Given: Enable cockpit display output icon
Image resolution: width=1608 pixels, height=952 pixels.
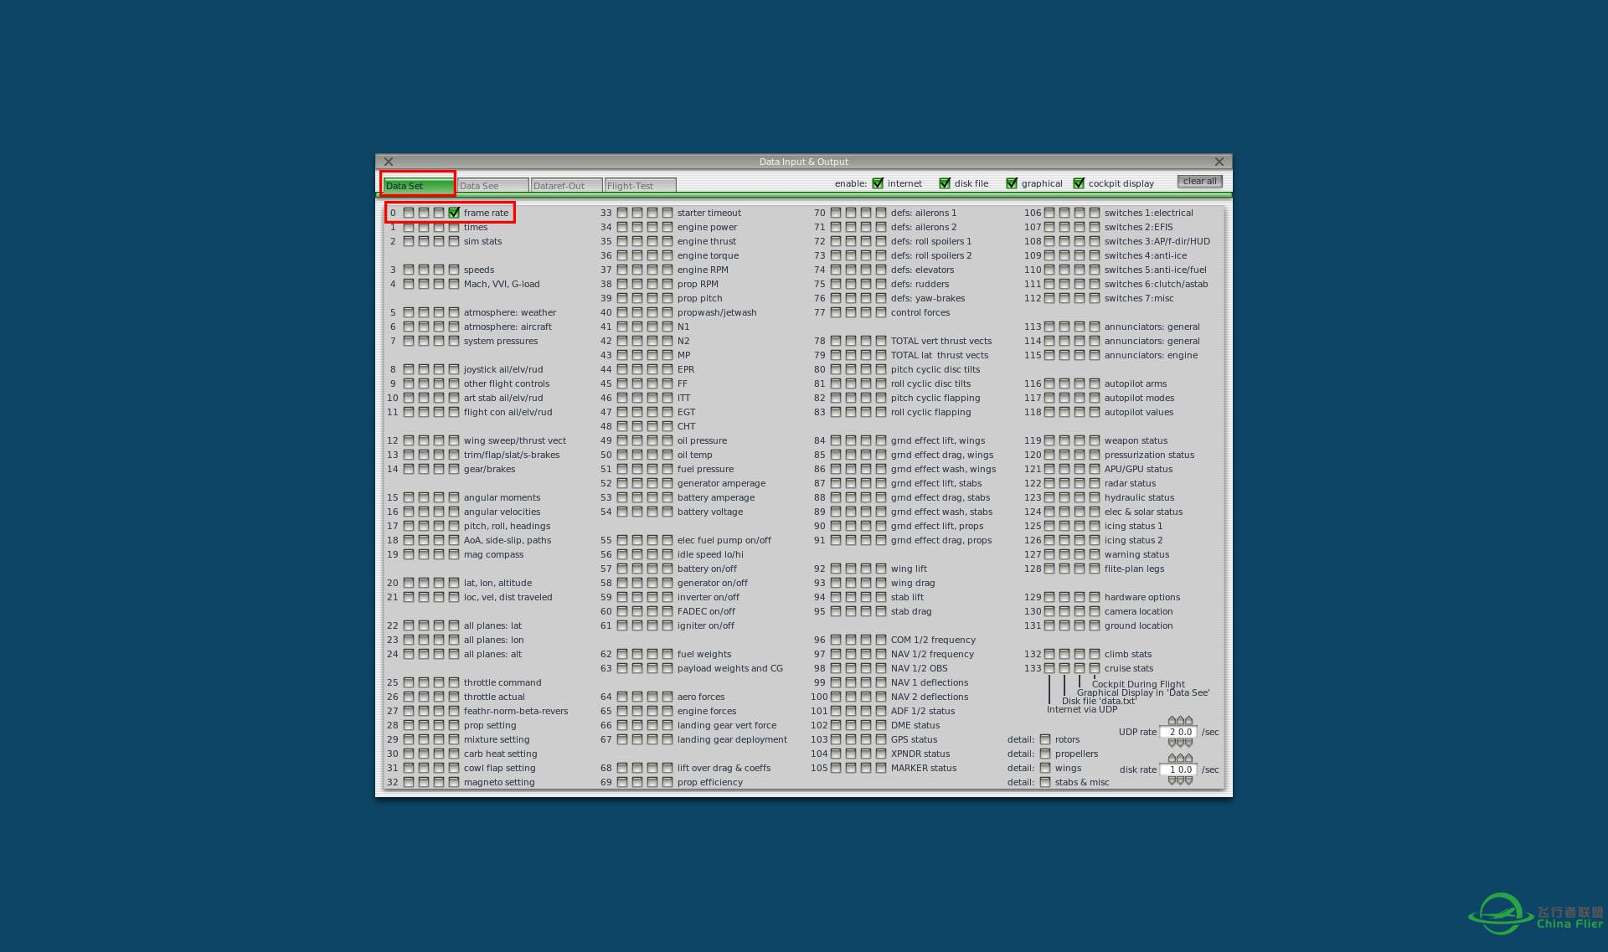Looking at the screenshot, I should (x=1078, y=183).
